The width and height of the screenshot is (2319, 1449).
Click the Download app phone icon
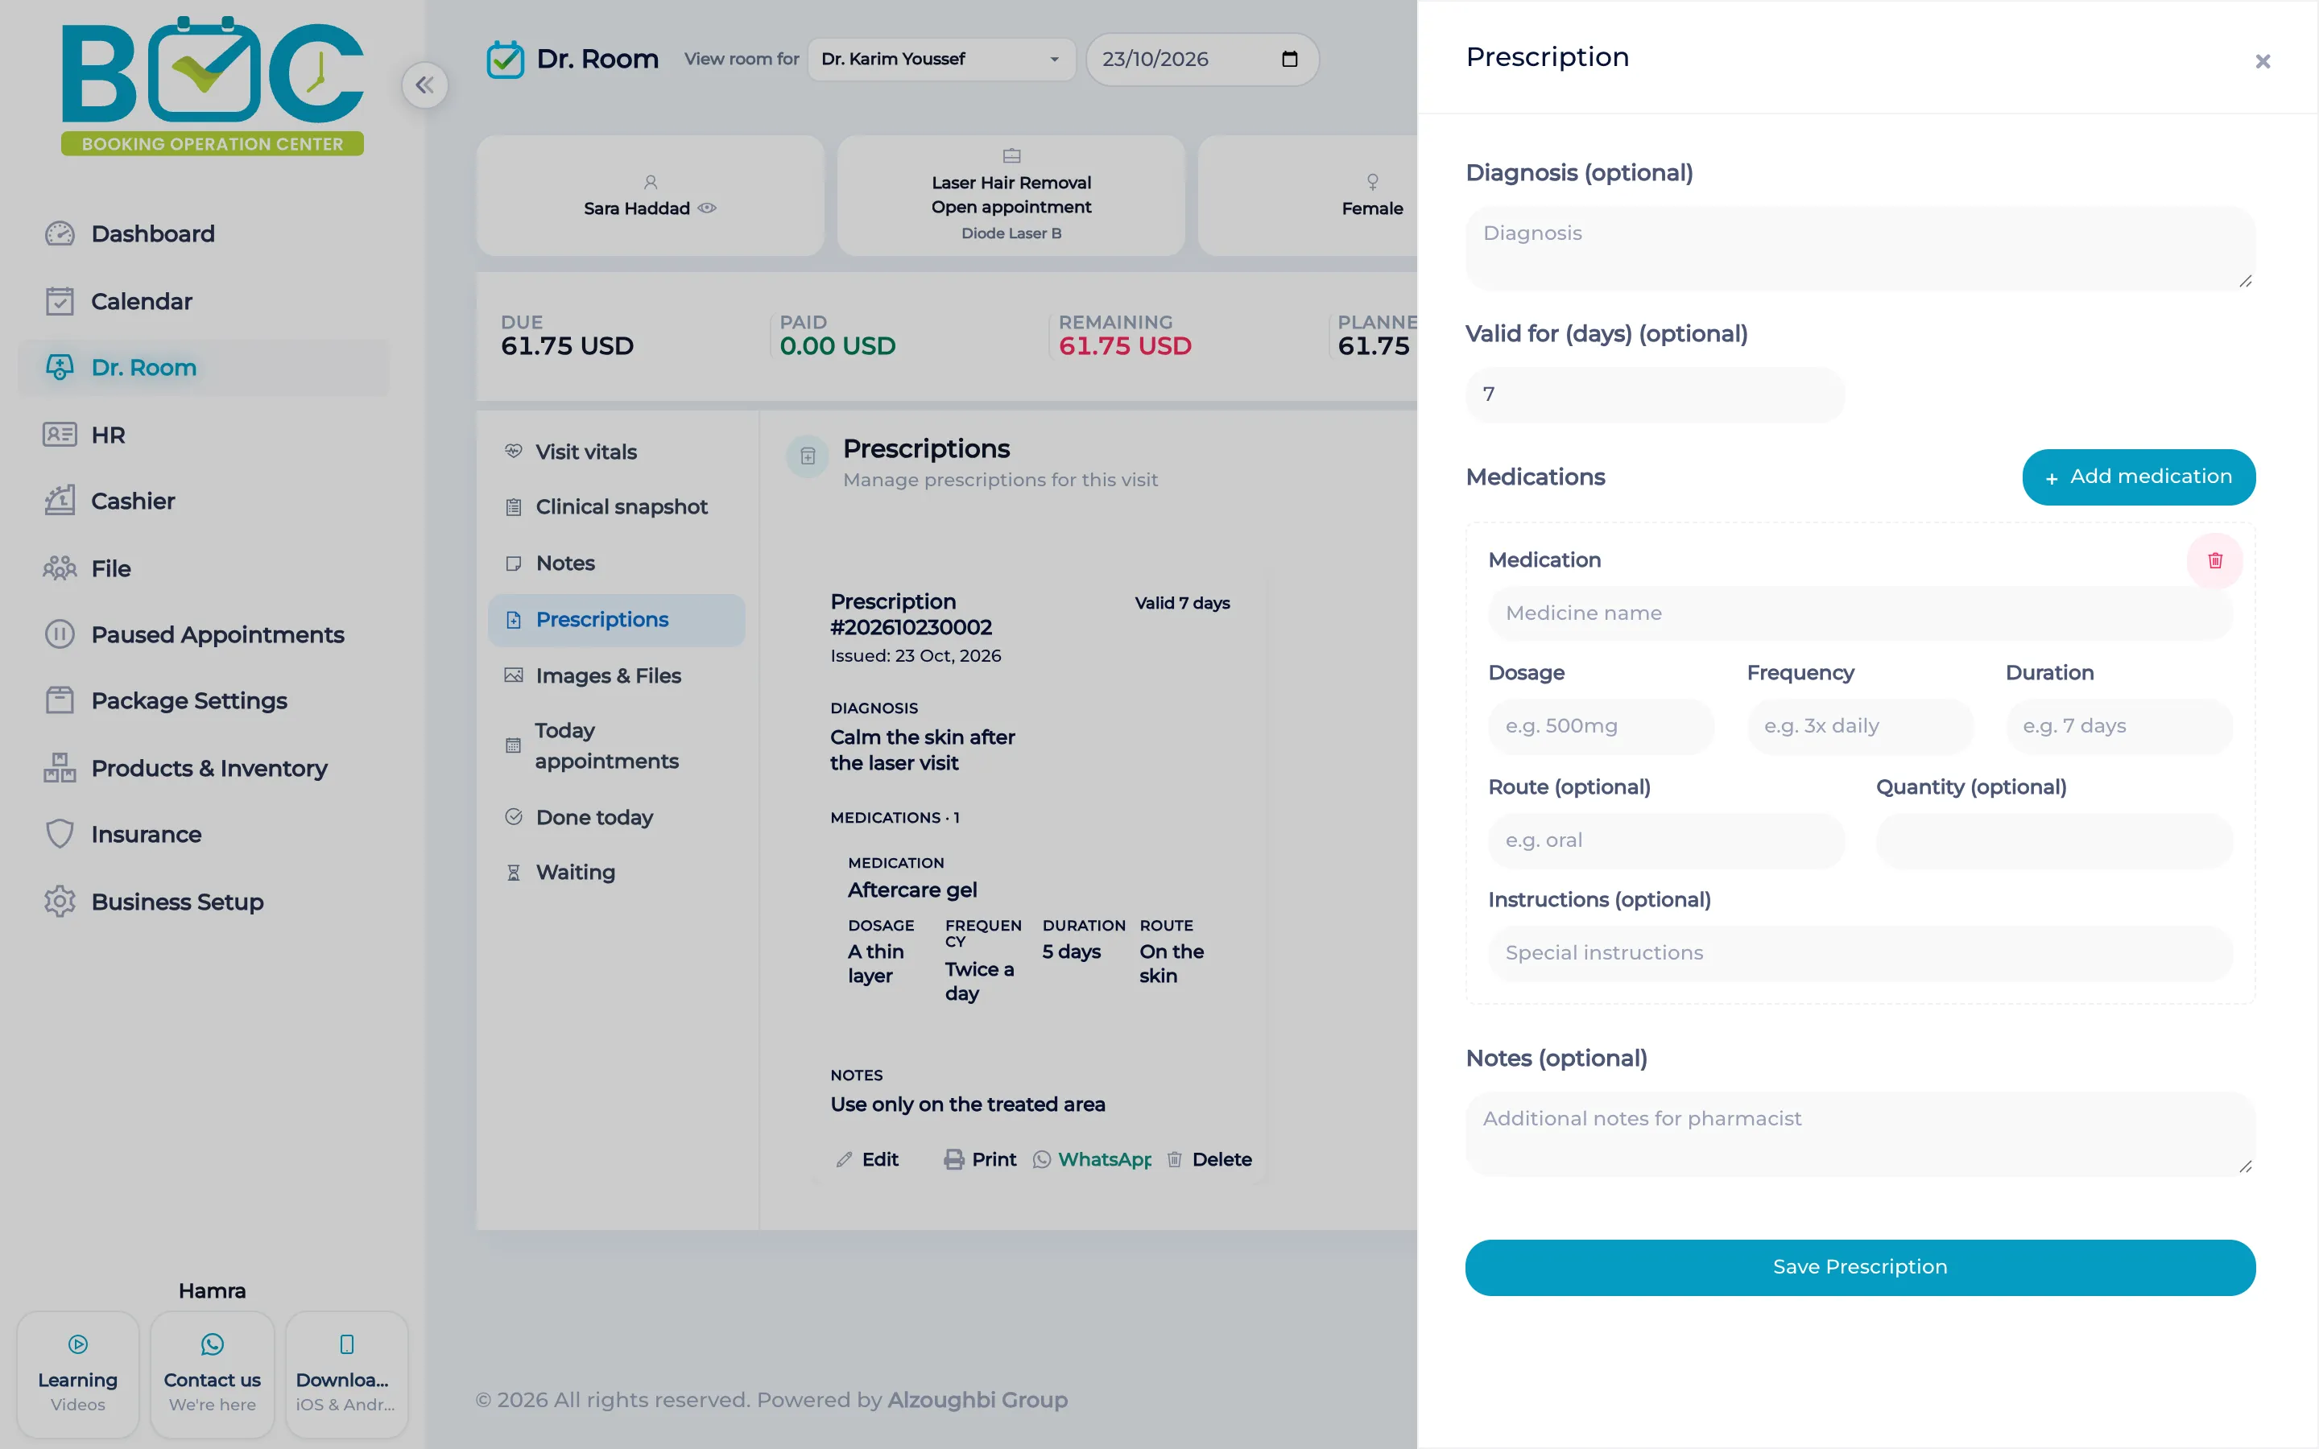(x=347, y=1344)
